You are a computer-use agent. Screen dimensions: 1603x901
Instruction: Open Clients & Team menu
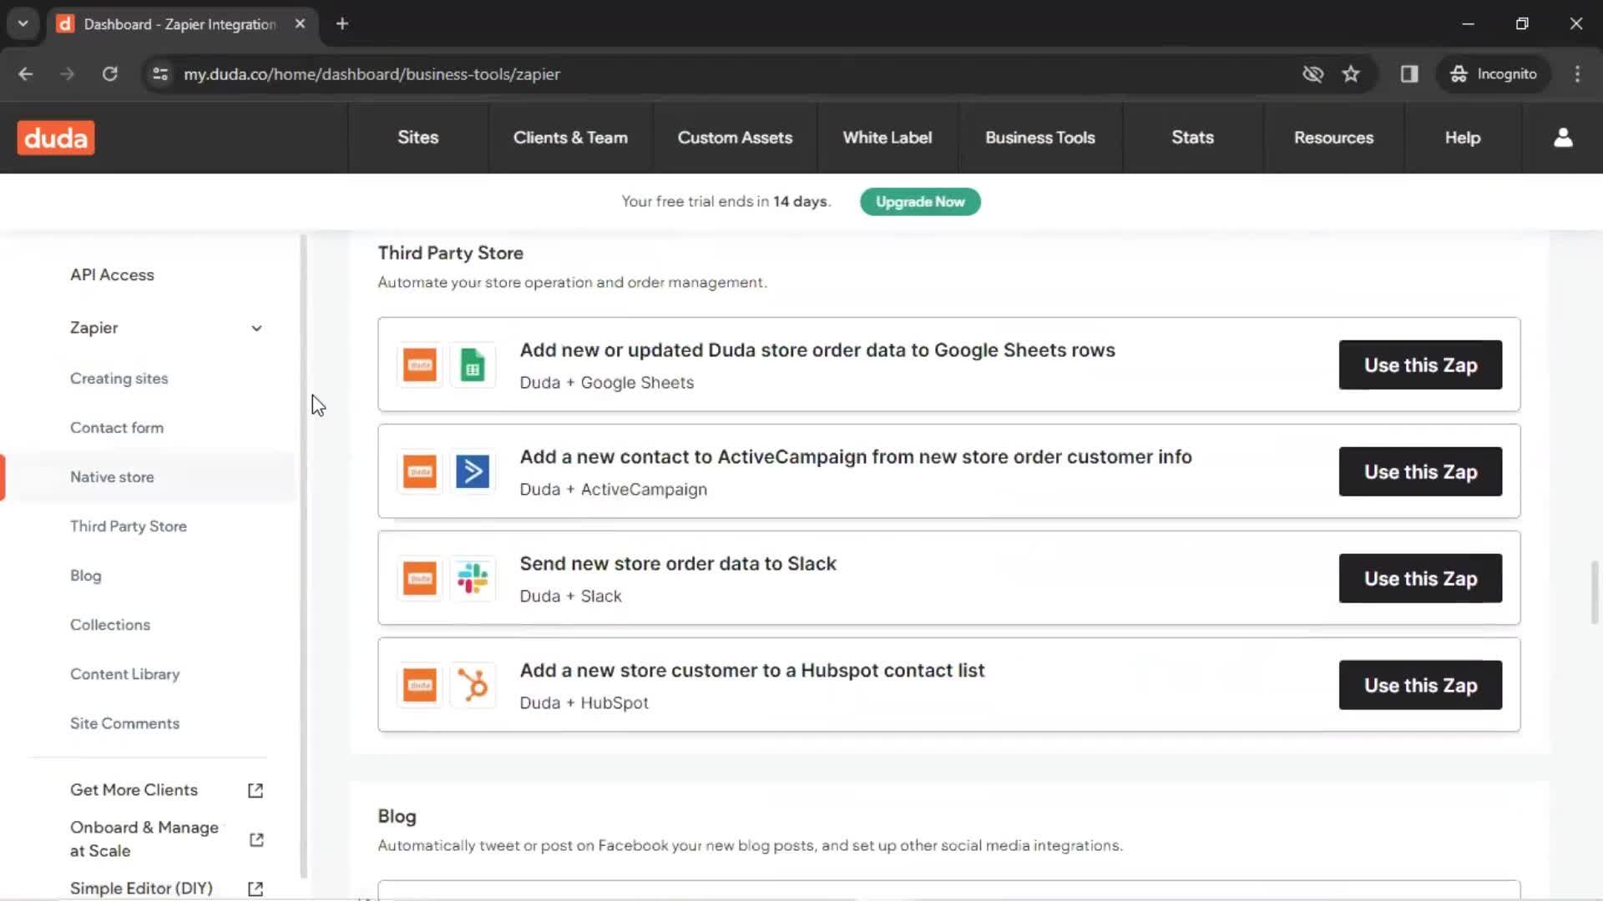tap(570, 138)
